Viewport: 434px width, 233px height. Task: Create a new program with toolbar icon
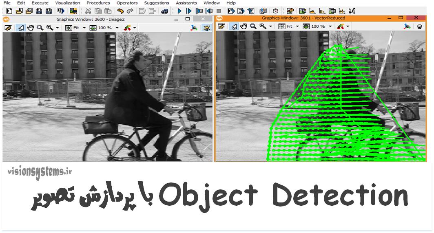click(x=9, y=11)
